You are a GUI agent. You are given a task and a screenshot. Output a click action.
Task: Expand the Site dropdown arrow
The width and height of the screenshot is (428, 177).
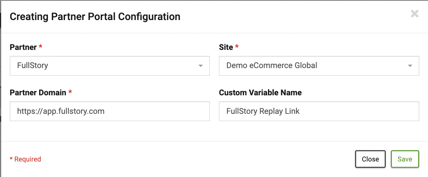pyautogui.click(x=410, y=66)
